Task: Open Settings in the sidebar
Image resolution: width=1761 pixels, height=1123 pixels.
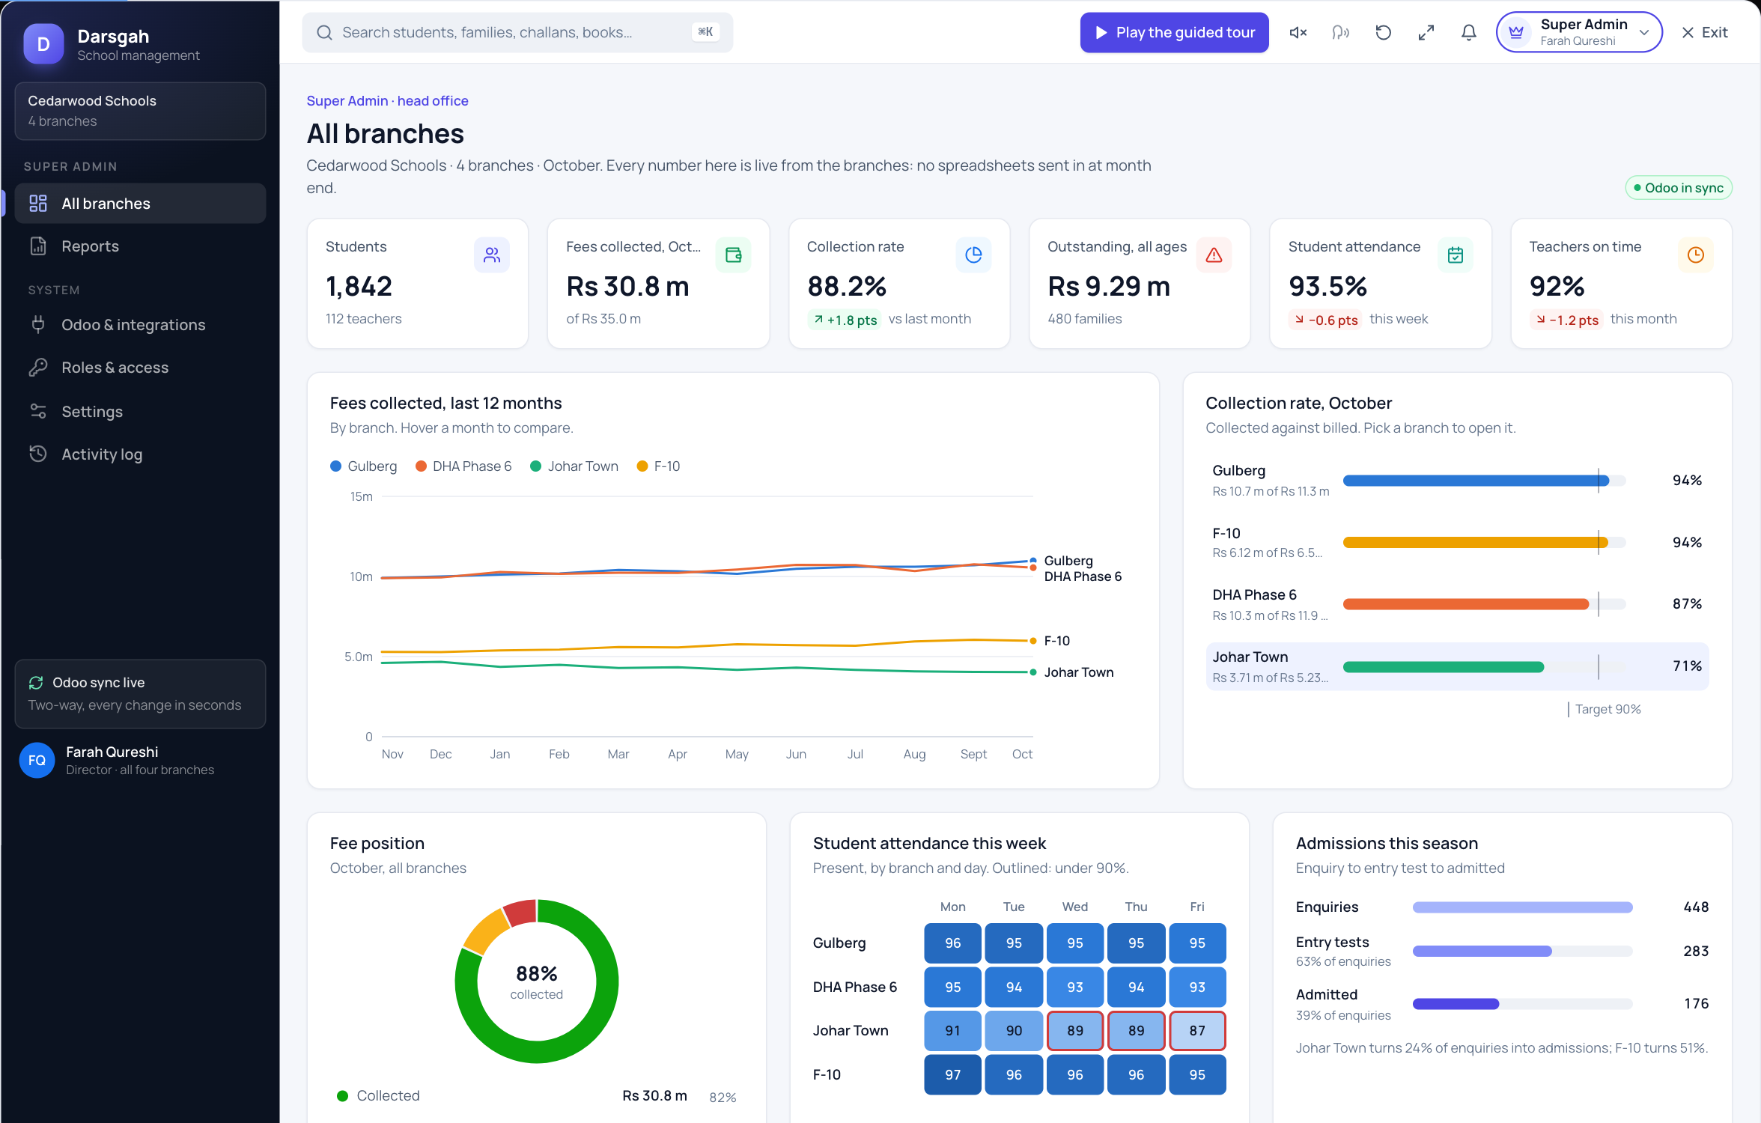Action: pos(140,412)
